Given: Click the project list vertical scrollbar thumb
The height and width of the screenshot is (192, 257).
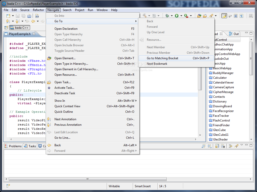Looking at the screenshot, I should coord(251,58).
